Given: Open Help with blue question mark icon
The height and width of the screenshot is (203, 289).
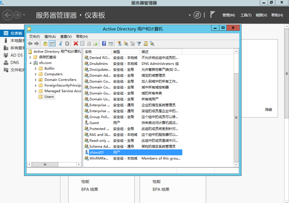Looking at the screenshot, I should [x=104, y=44].
